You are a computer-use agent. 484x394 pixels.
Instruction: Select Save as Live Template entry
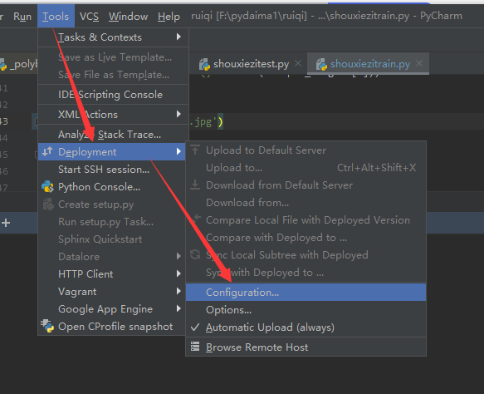coord(113,57)
